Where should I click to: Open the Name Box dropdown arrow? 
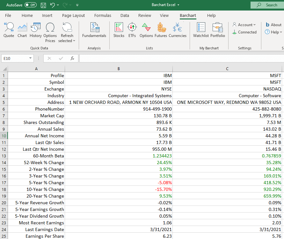pyautogui.click(x=31, y=58)
